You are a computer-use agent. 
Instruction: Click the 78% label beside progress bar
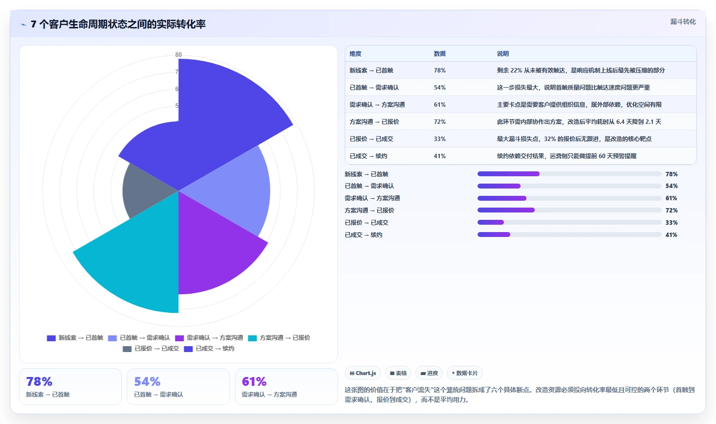[x=671, y=174]
